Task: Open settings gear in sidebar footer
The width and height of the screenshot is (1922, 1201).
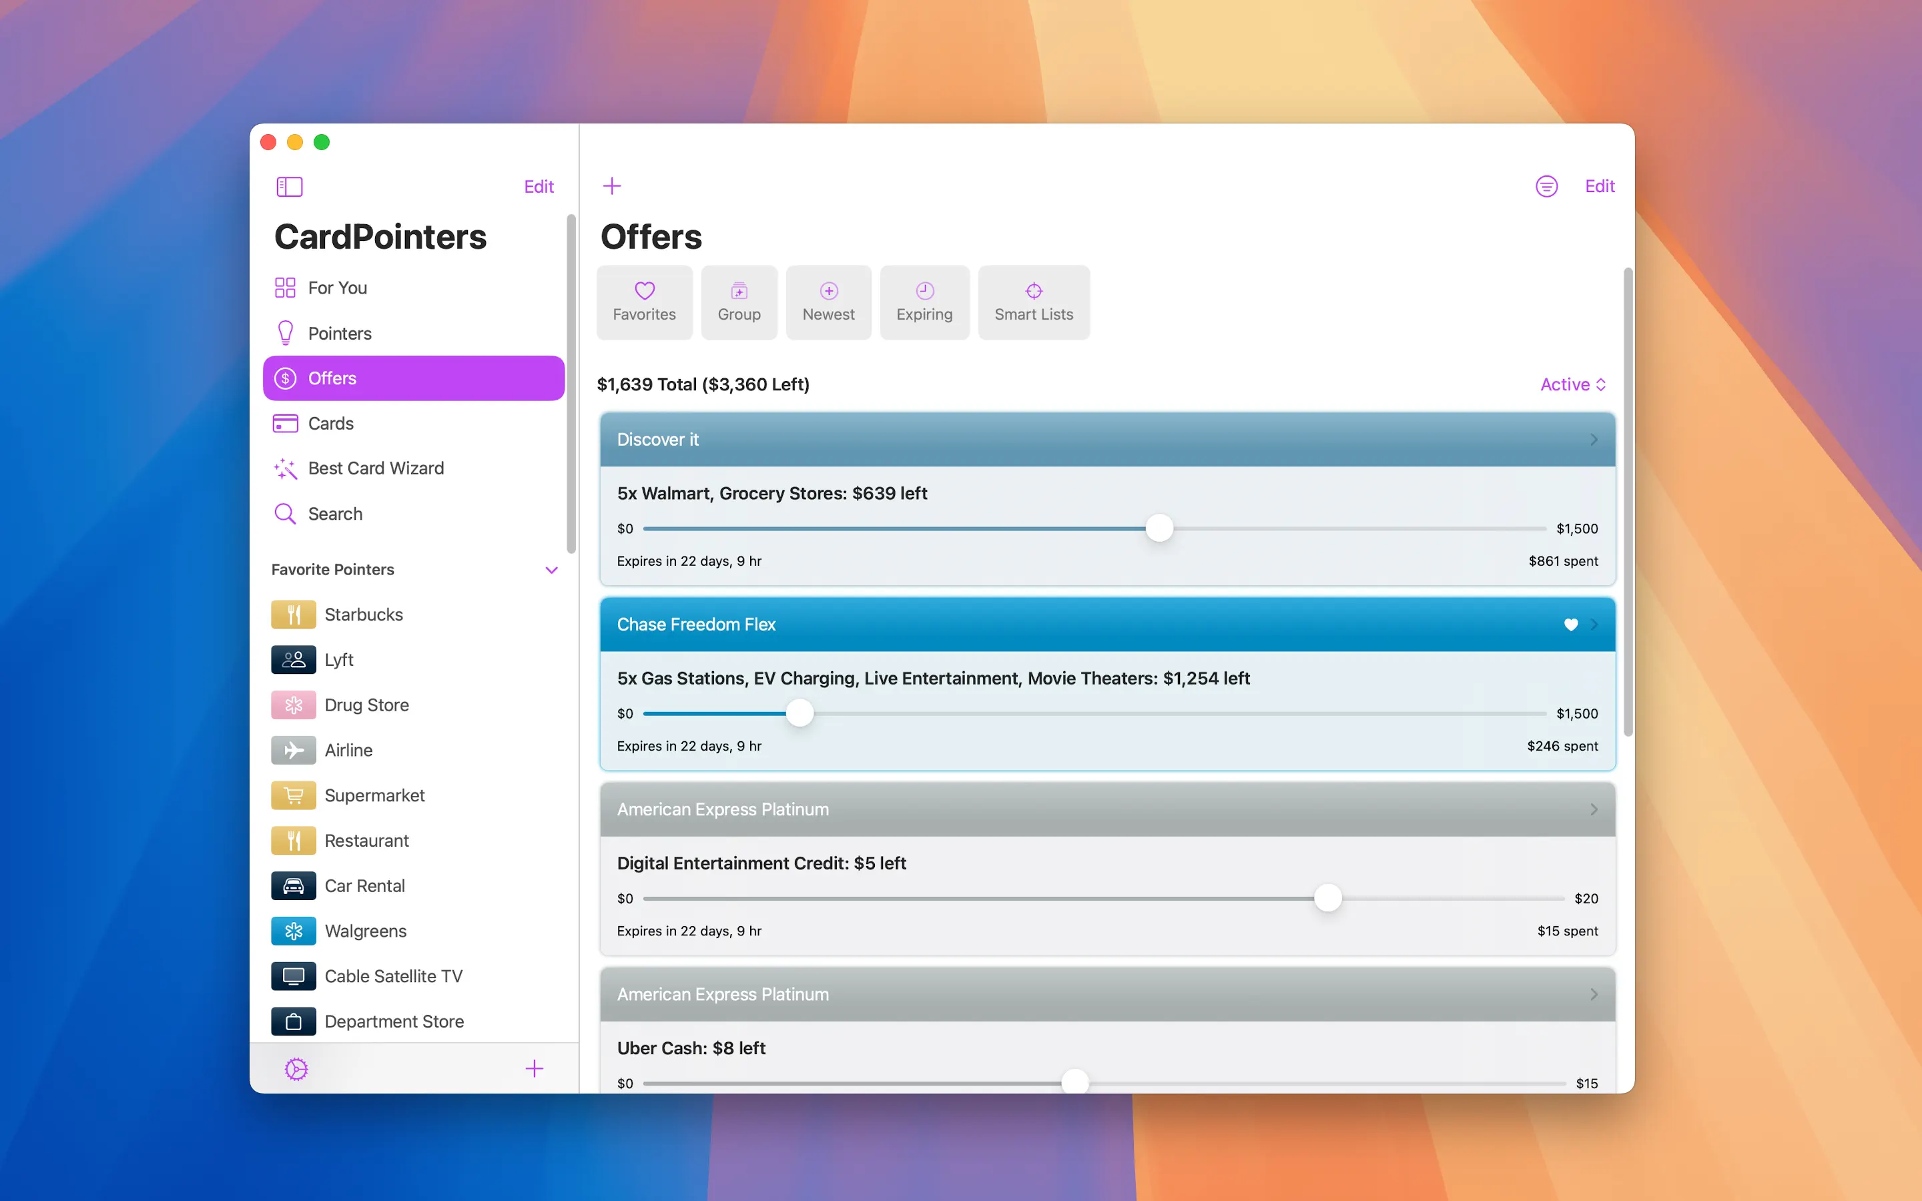Action: point(296,1068)
